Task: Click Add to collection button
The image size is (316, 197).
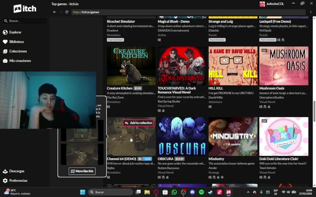Action: pyautogui.click(x=139, y=123)
